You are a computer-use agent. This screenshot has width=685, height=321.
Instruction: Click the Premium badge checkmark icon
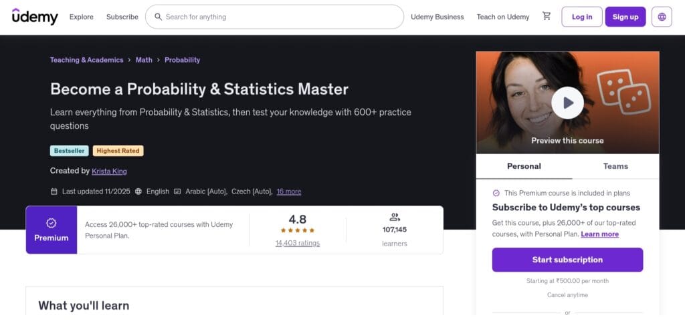pyautogui.click(x=51, y=223)
